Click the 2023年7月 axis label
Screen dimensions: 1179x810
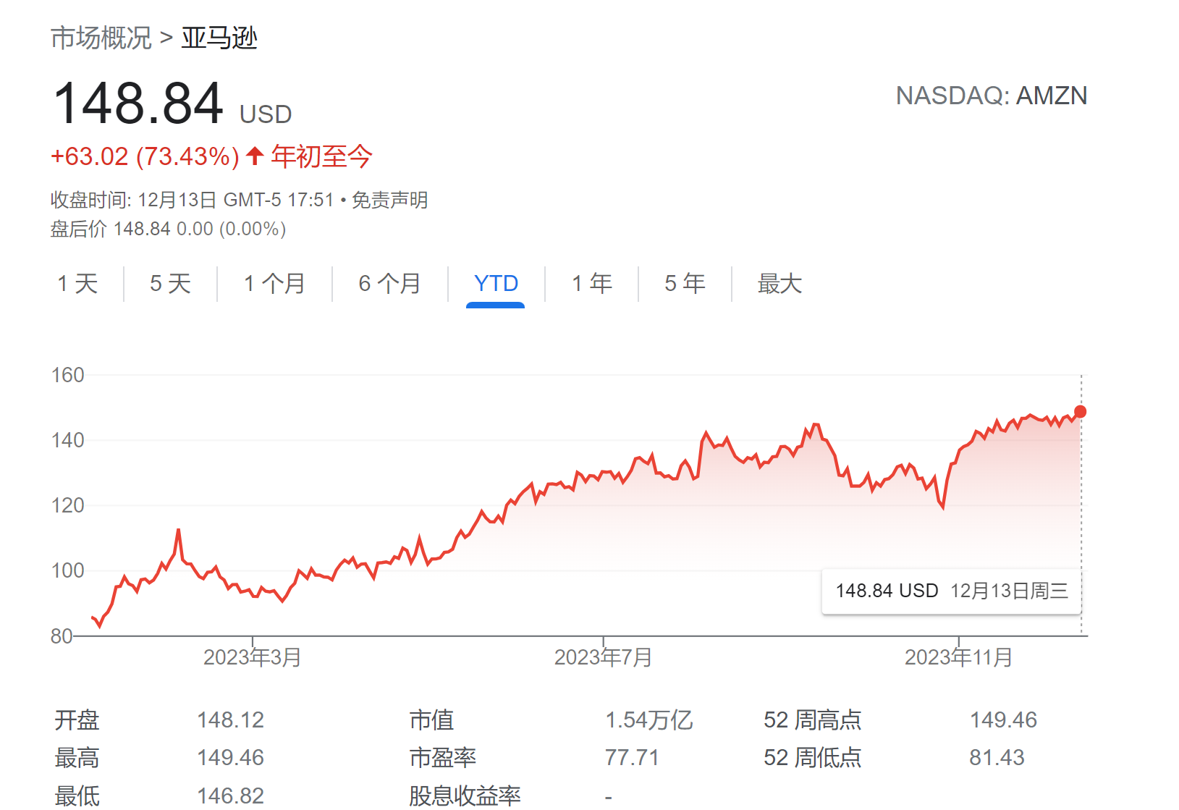pyautogui.click(x=604, y=657)
